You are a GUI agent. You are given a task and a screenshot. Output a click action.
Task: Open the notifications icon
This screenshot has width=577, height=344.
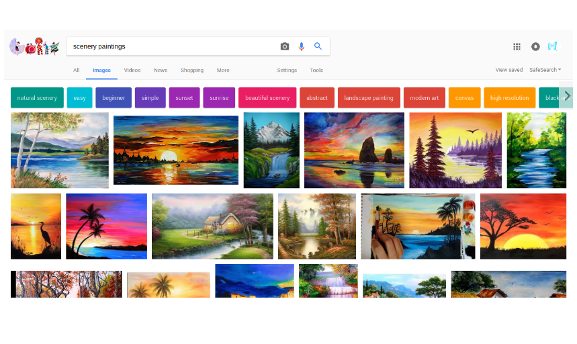point(535,46)
